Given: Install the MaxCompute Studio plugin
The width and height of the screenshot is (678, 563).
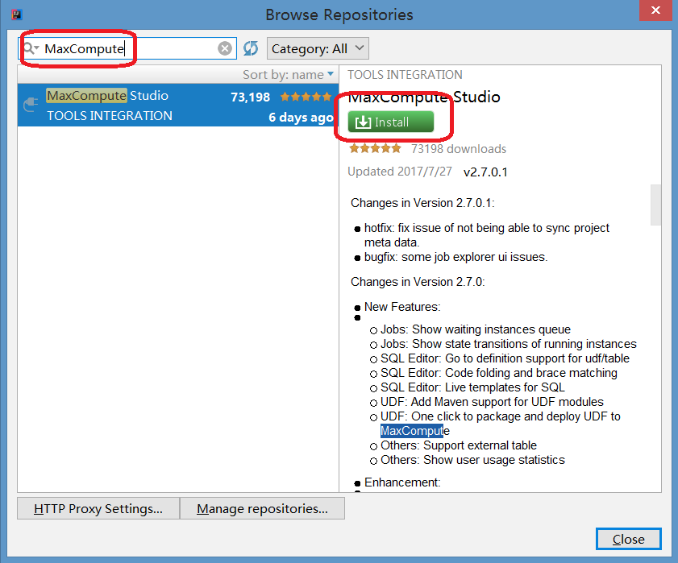Looking at the screenshot, I should click(x=390, y=122).
